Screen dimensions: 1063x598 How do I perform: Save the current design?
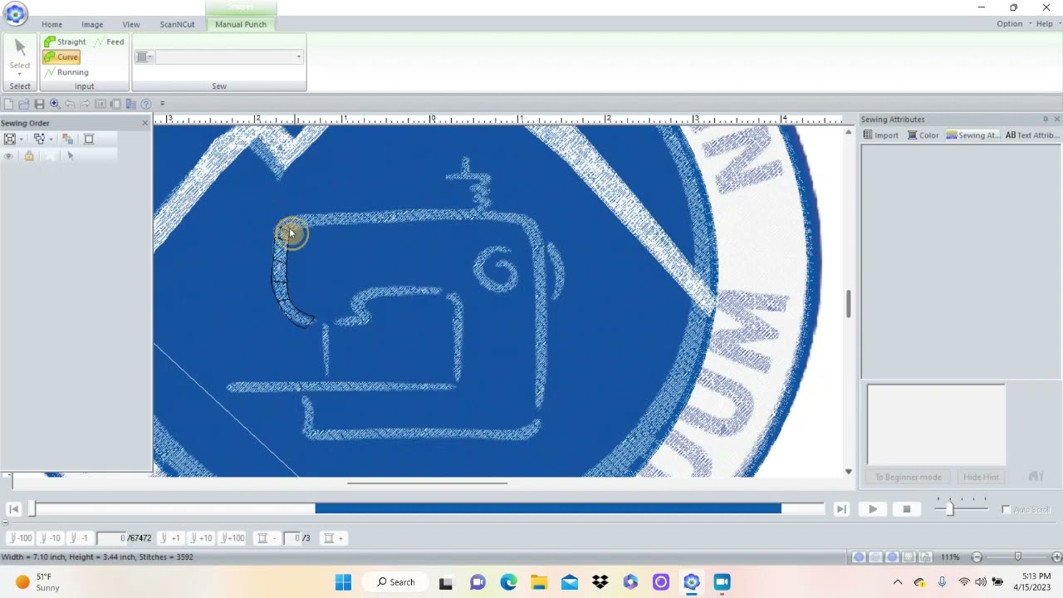(x=39, y=104)
